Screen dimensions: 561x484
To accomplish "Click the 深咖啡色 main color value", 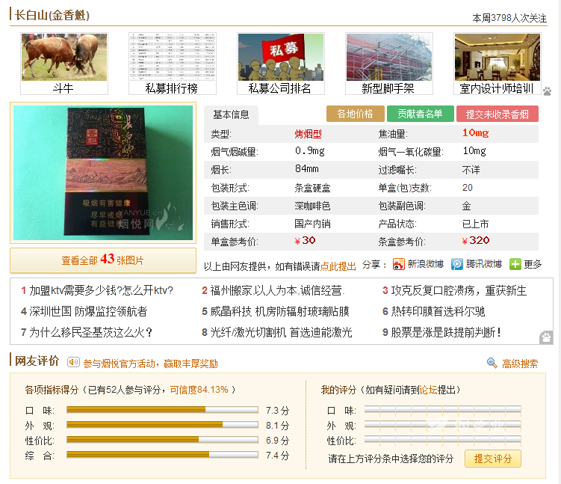I will tap(312, 206).
